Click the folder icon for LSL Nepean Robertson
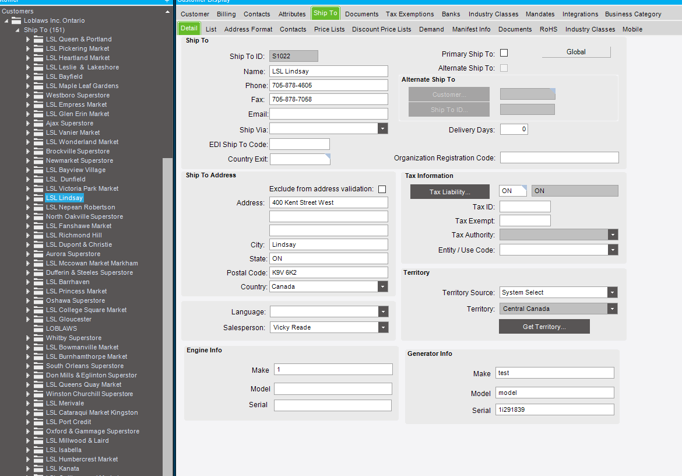Screen dimensions: 682x476 [x=38, y=207]
